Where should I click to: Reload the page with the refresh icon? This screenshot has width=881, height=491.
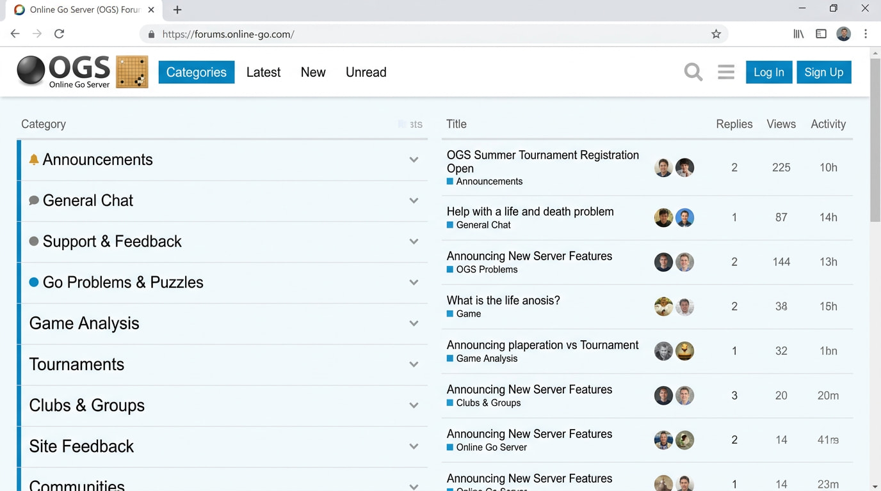59,34
